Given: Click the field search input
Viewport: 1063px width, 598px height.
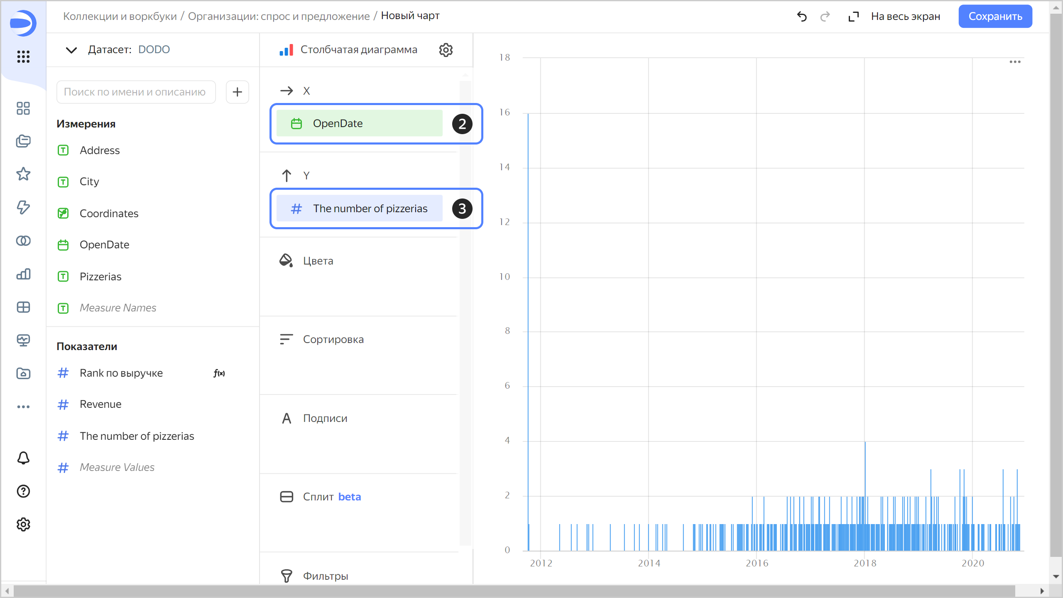Looking at the screenshot, I should coord(136,92).
